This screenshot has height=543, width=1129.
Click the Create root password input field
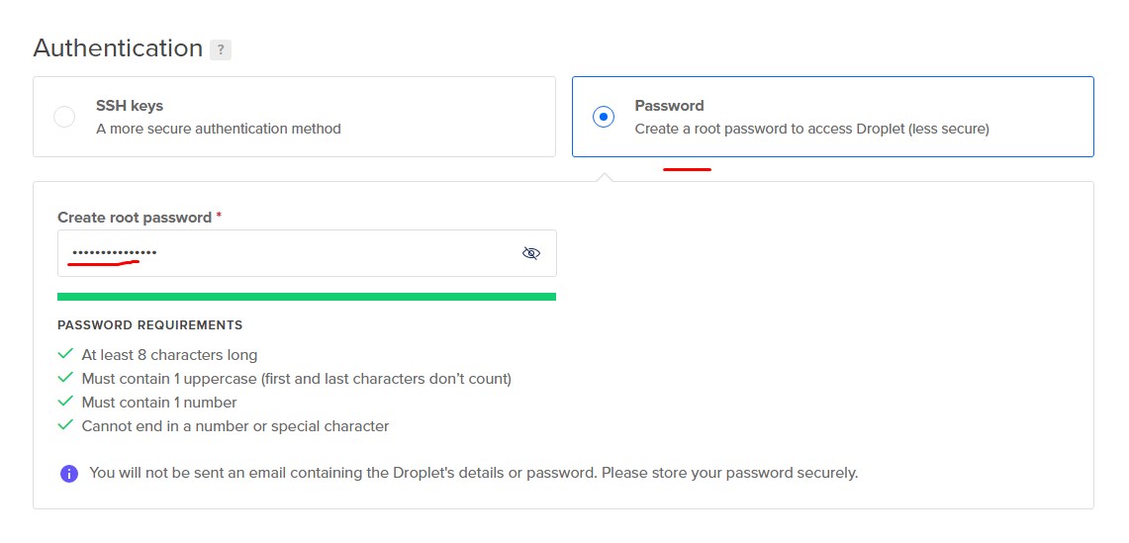(307, 253)
